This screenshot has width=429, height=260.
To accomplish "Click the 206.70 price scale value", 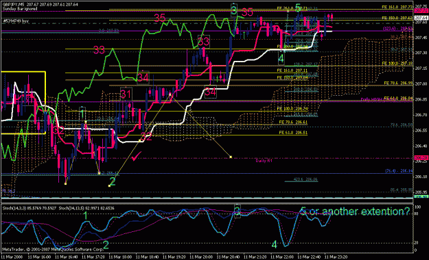I will (421, 115).
